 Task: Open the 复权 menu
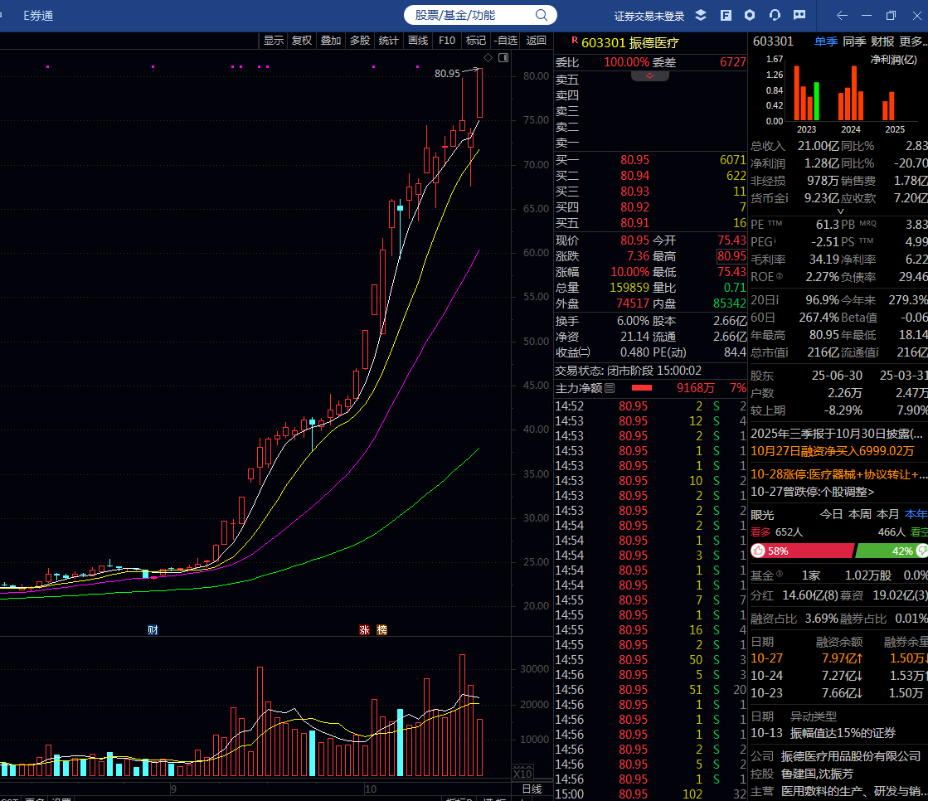click(302, 41)
